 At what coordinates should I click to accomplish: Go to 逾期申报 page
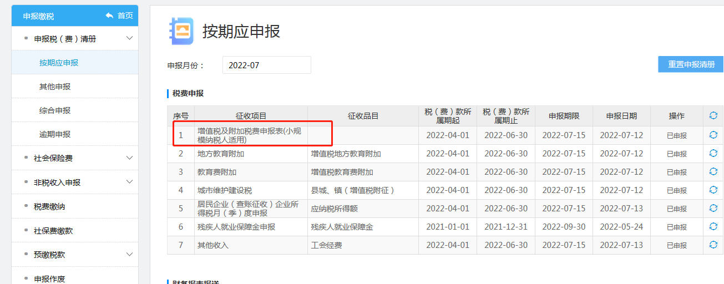(55, 134)
